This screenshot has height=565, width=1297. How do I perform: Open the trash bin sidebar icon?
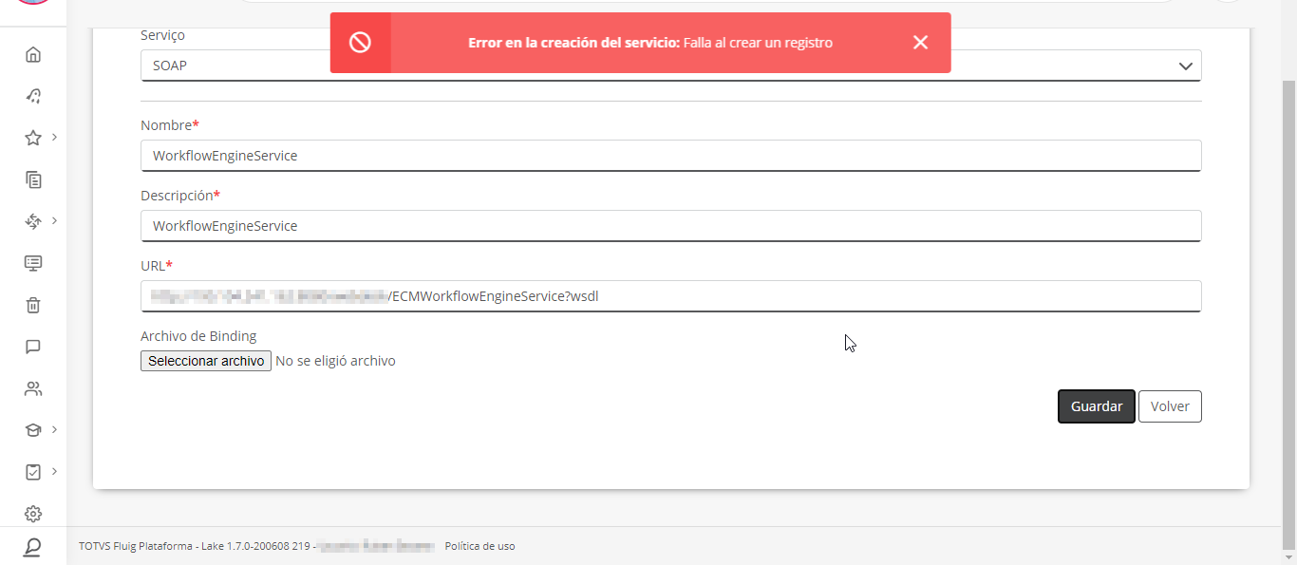[x=33, y=305]
